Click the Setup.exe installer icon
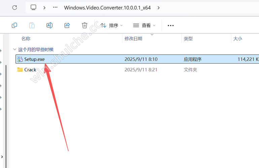The width and height of the screenshot is (259, 168). pyautogui.click(x=20, y=59)
